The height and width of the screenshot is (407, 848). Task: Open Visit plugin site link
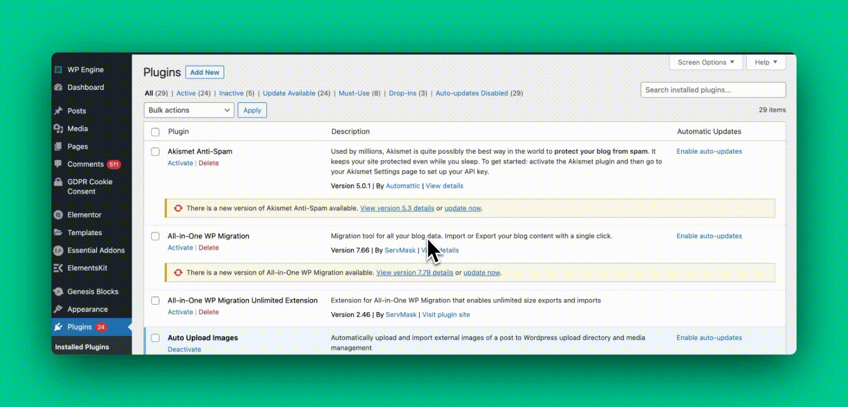coord(446,315)
